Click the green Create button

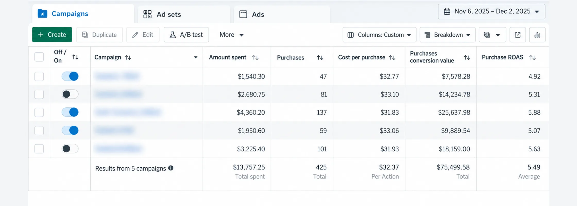(x=52, y=35)
